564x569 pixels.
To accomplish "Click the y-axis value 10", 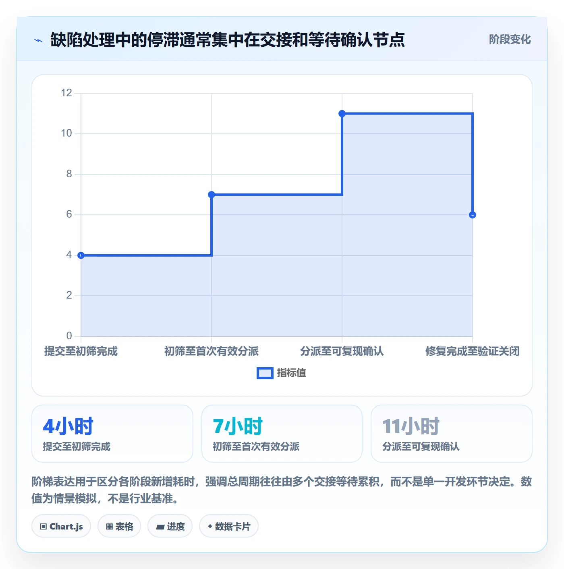I will coord(66,133).
